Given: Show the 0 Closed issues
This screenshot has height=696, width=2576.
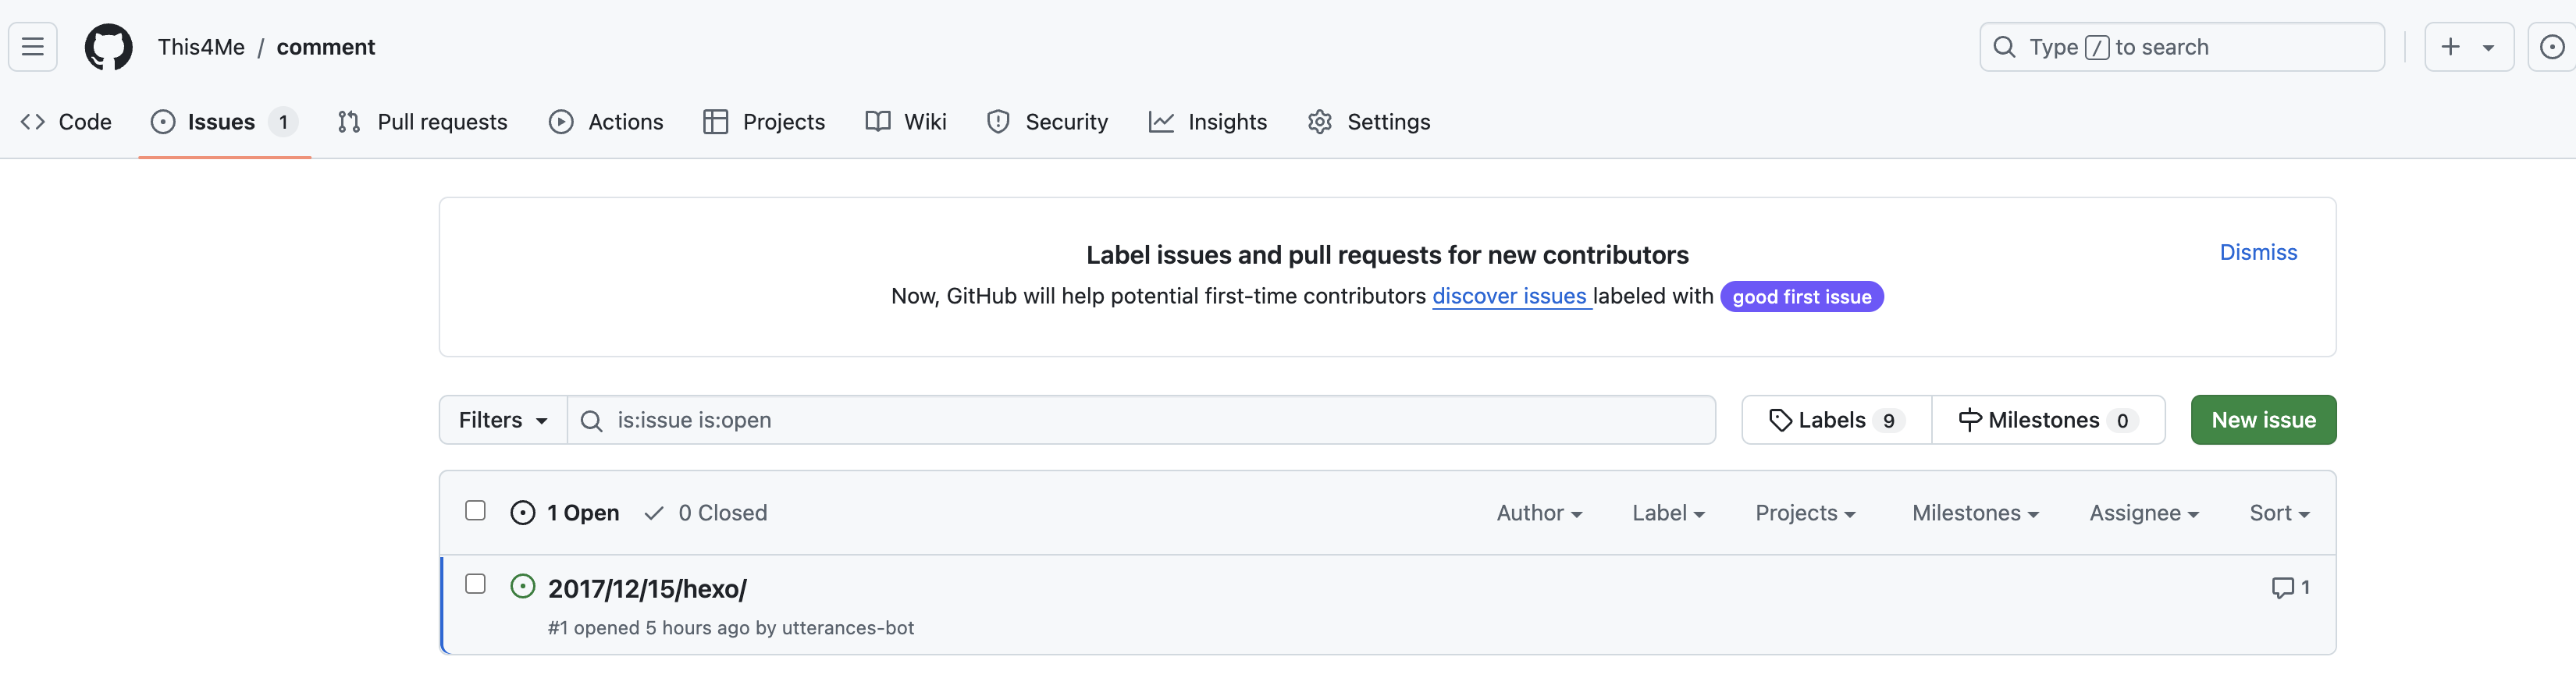Looking at the screenshot, I should pos(706,513).
